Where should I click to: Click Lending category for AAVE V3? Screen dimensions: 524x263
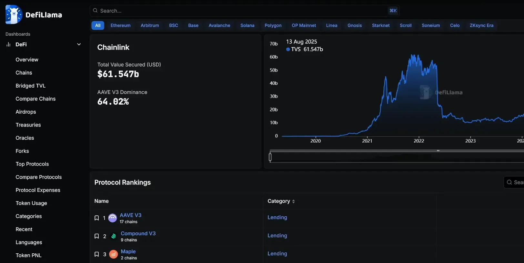click(x=277, y=217)
